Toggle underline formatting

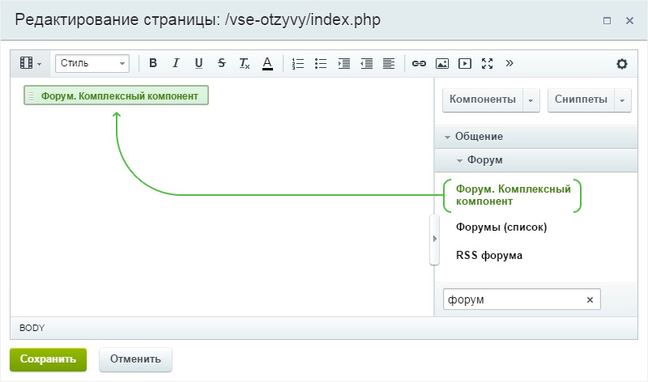coord(198,63)
